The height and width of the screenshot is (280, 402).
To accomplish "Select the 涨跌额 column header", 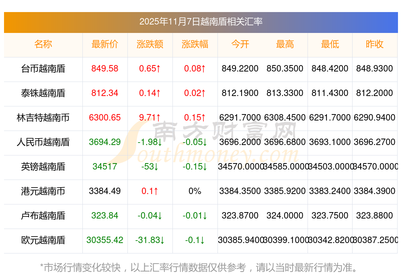I will coord(150,44).
